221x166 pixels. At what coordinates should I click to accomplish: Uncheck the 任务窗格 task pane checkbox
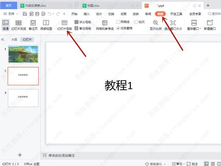point(118,28)
